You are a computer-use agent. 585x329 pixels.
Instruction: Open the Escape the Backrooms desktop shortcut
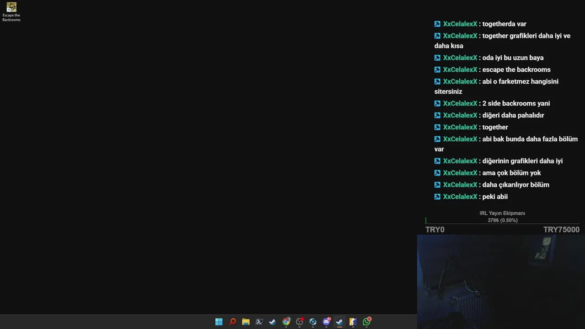point(11,12)
